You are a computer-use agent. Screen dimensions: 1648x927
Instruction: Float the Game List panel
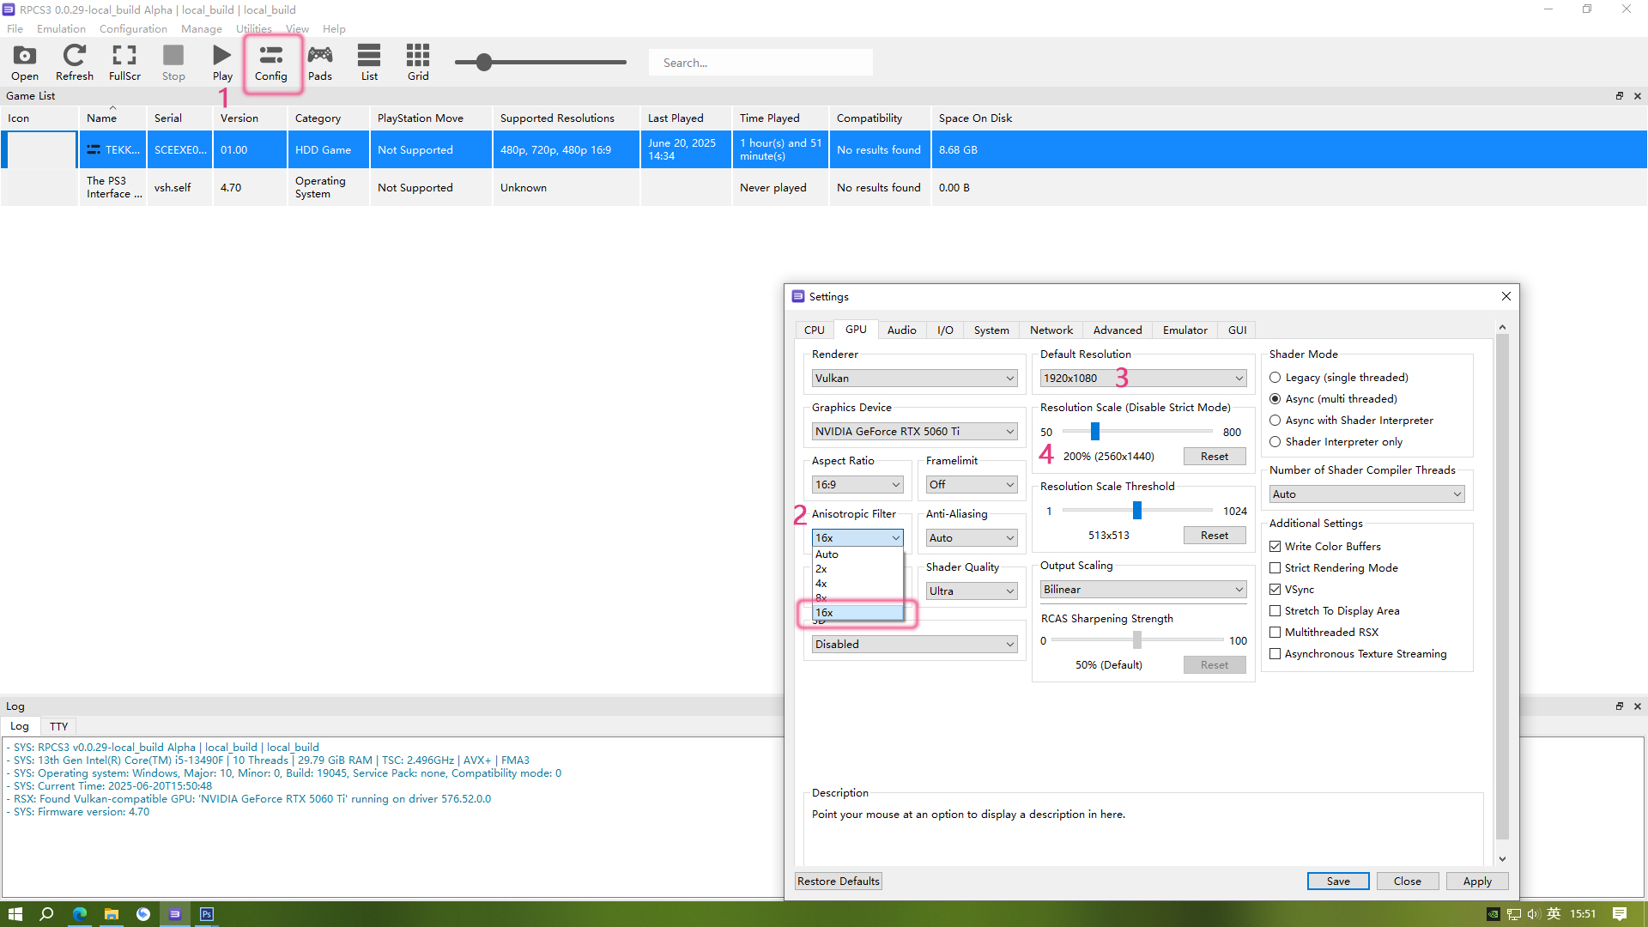(1620, 96)
